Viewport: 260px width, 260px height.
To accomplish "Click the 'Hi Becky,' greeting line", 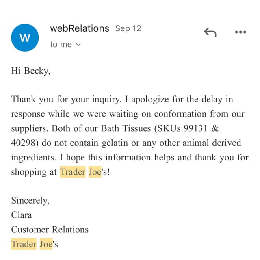I will 31,71.
